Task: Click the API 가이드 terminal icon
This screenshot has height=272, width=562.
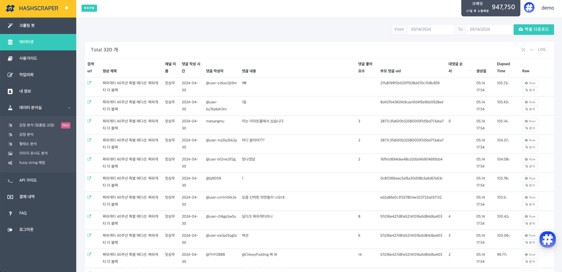Action: (x=10, y=181)
